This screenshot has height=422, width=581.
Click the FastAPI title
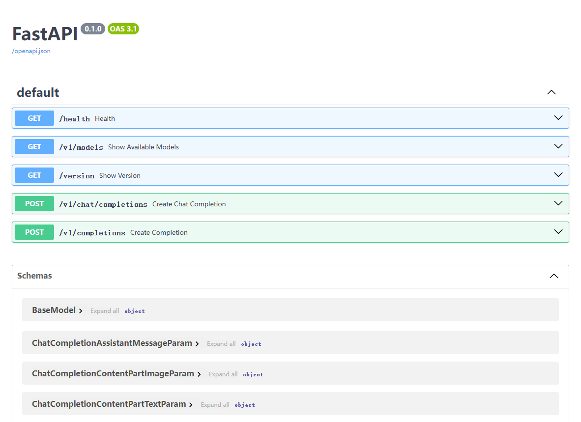(x=45, y=34)
